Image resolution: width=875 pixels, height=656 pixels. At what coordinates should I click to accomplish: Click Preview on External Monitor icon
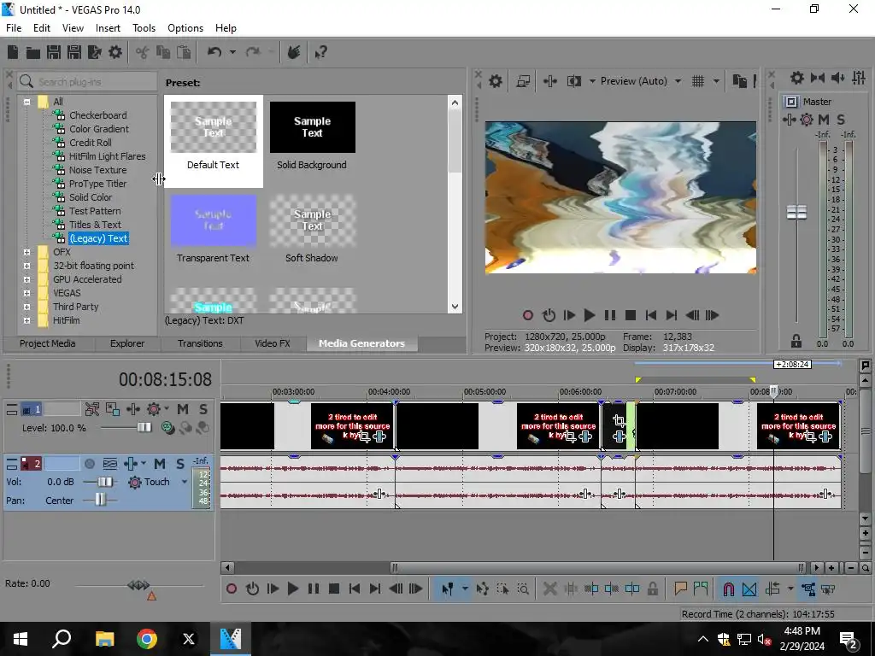tap(523, 81)
